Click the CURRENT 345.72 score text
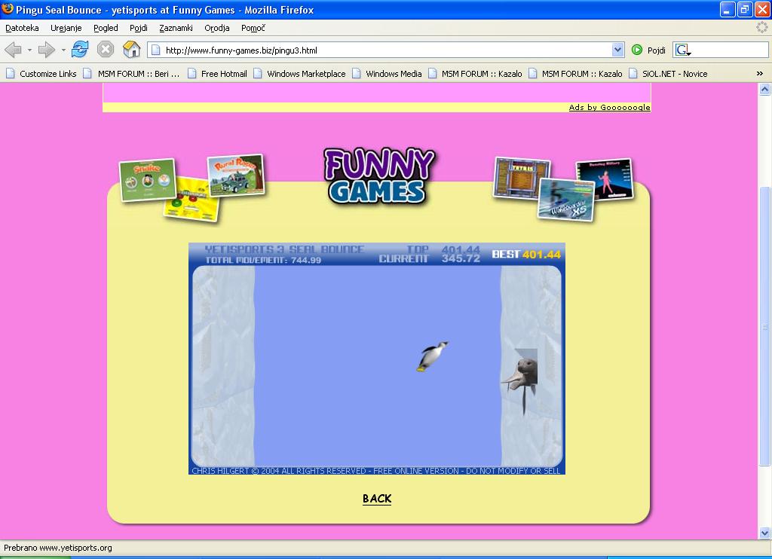This screenshot has height=559, width=772. [x=429, y=259]
